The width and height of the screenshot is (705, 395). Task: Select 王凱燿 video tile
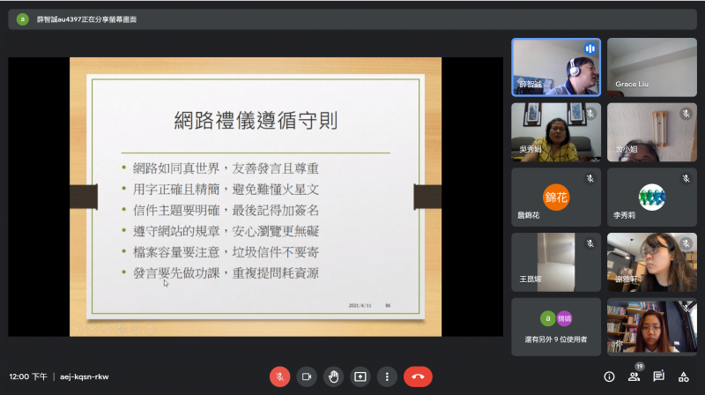(556, 262)
